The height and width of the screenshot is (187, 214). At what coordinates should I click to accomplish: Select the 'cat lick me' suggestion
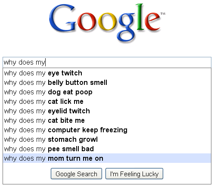click(107, 102)
